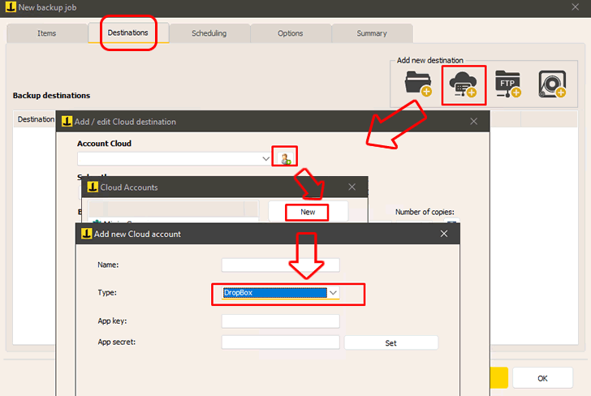Click the Set button beside App secret
591x396 pixels.
[390, 343]
